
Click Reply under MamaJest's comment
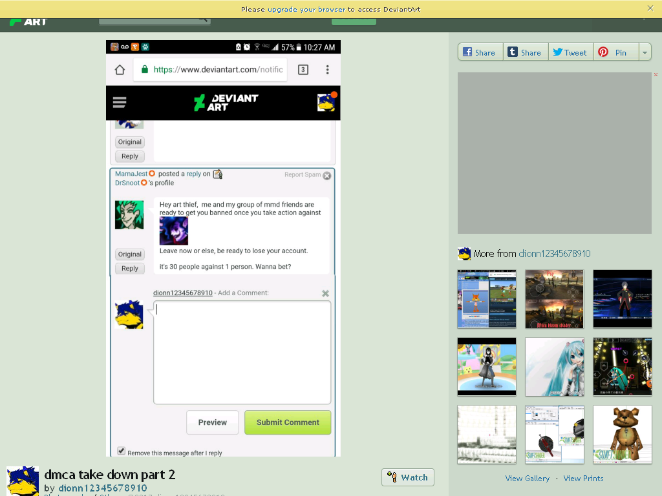click(x=129, y=268)
